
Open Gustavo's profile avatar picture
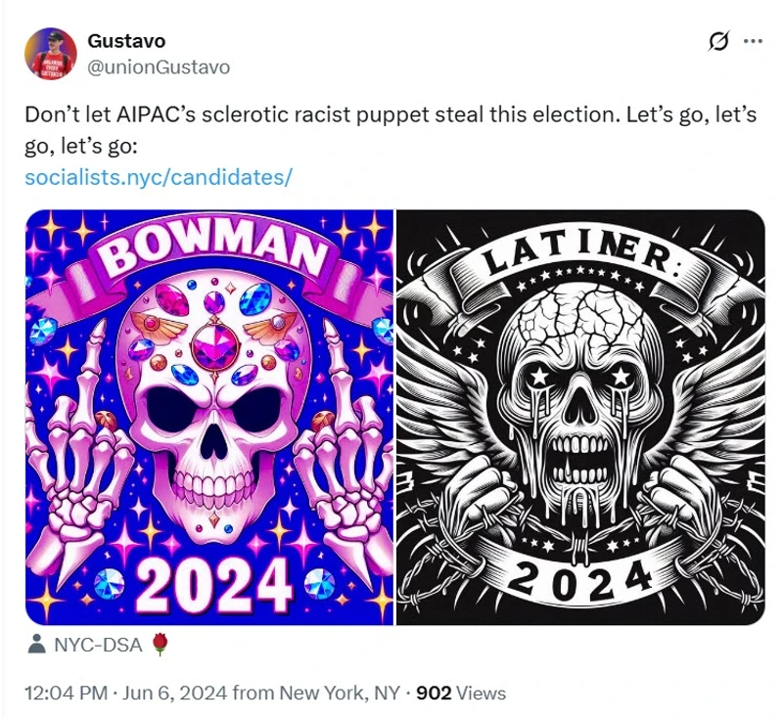tap(53, 54)
